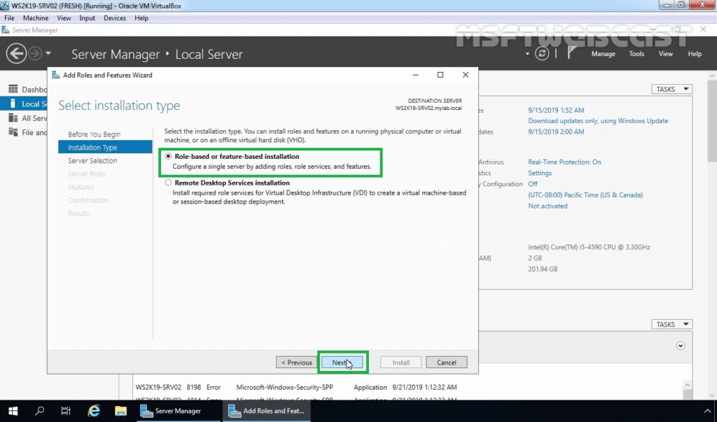Screen dimensions: 717x422
Task: Open Real-Time Protection: On link
Action: [565, 162]
